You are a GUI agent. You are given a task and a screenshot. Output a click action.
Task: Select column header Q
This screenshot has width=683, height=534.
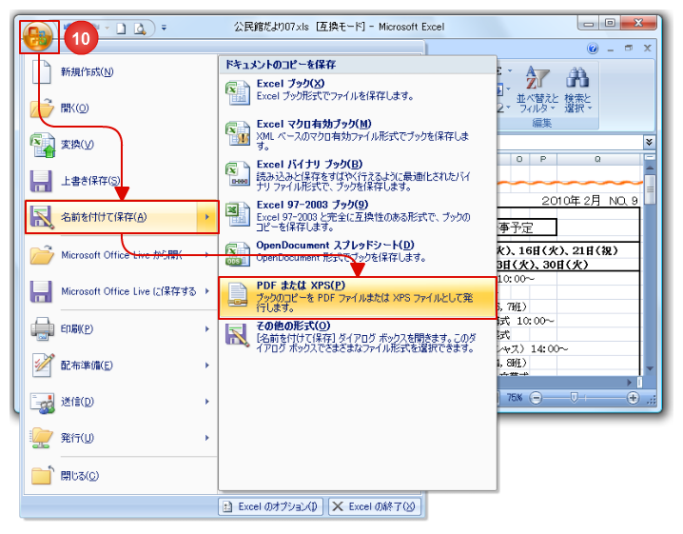point(597,159)
